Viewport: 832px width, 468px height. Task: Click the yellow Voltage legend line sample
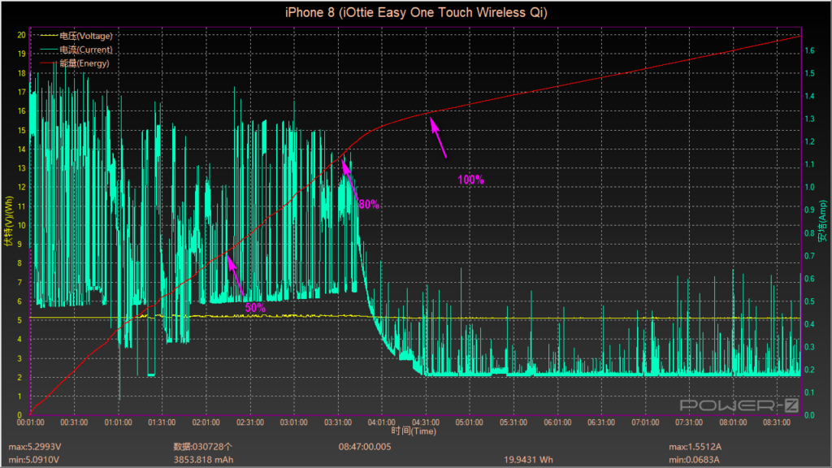point(49,36)
